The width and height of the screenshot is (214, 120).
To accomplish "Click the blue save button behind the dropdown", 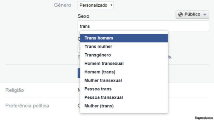I will pyautogui.click(x=79, y=73).
